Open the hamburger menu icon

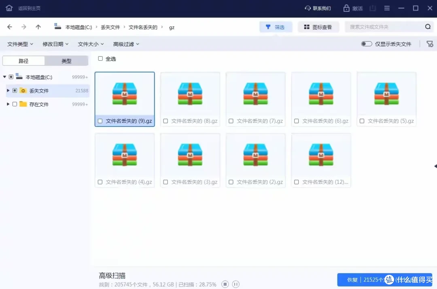pos(387,8)
